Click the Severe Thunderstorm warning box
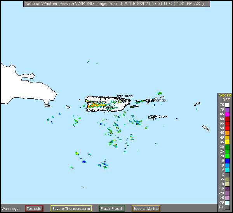233x213 pixels. pos(71,208)
